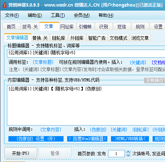Click into the 标题编辑器 title input field
The height and width of the screenshot is (162, 165).
86,53
